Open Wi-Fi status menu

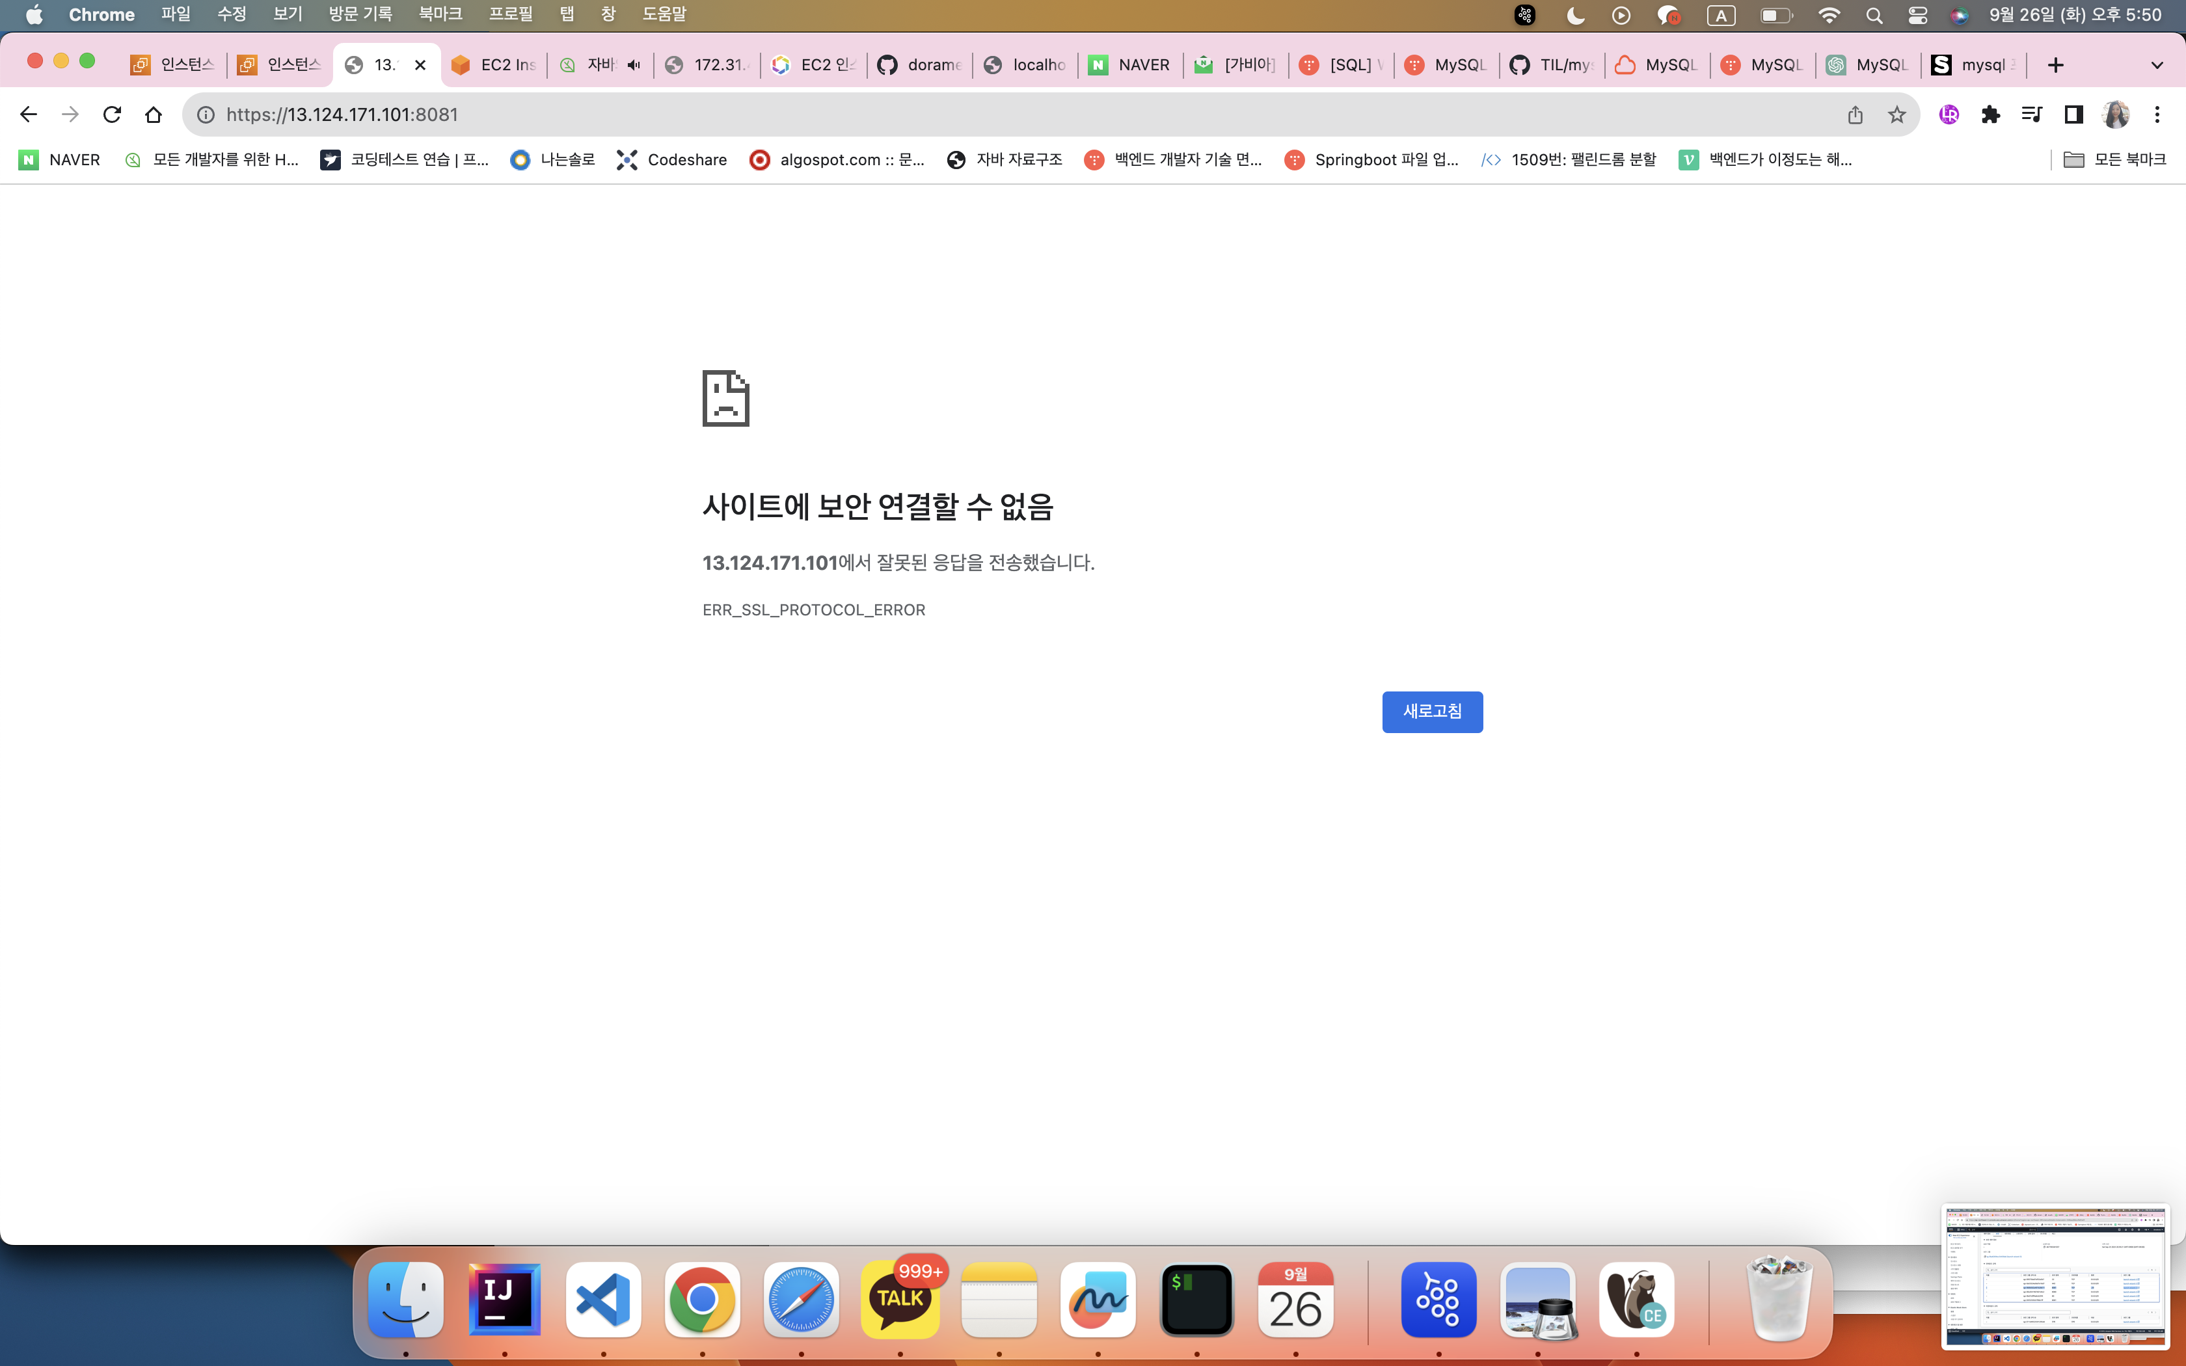pyautogui.click(x=1829, y=16)
